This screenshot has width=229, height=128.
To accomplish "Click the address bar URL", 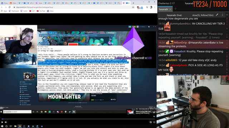I will click(35, 7).
